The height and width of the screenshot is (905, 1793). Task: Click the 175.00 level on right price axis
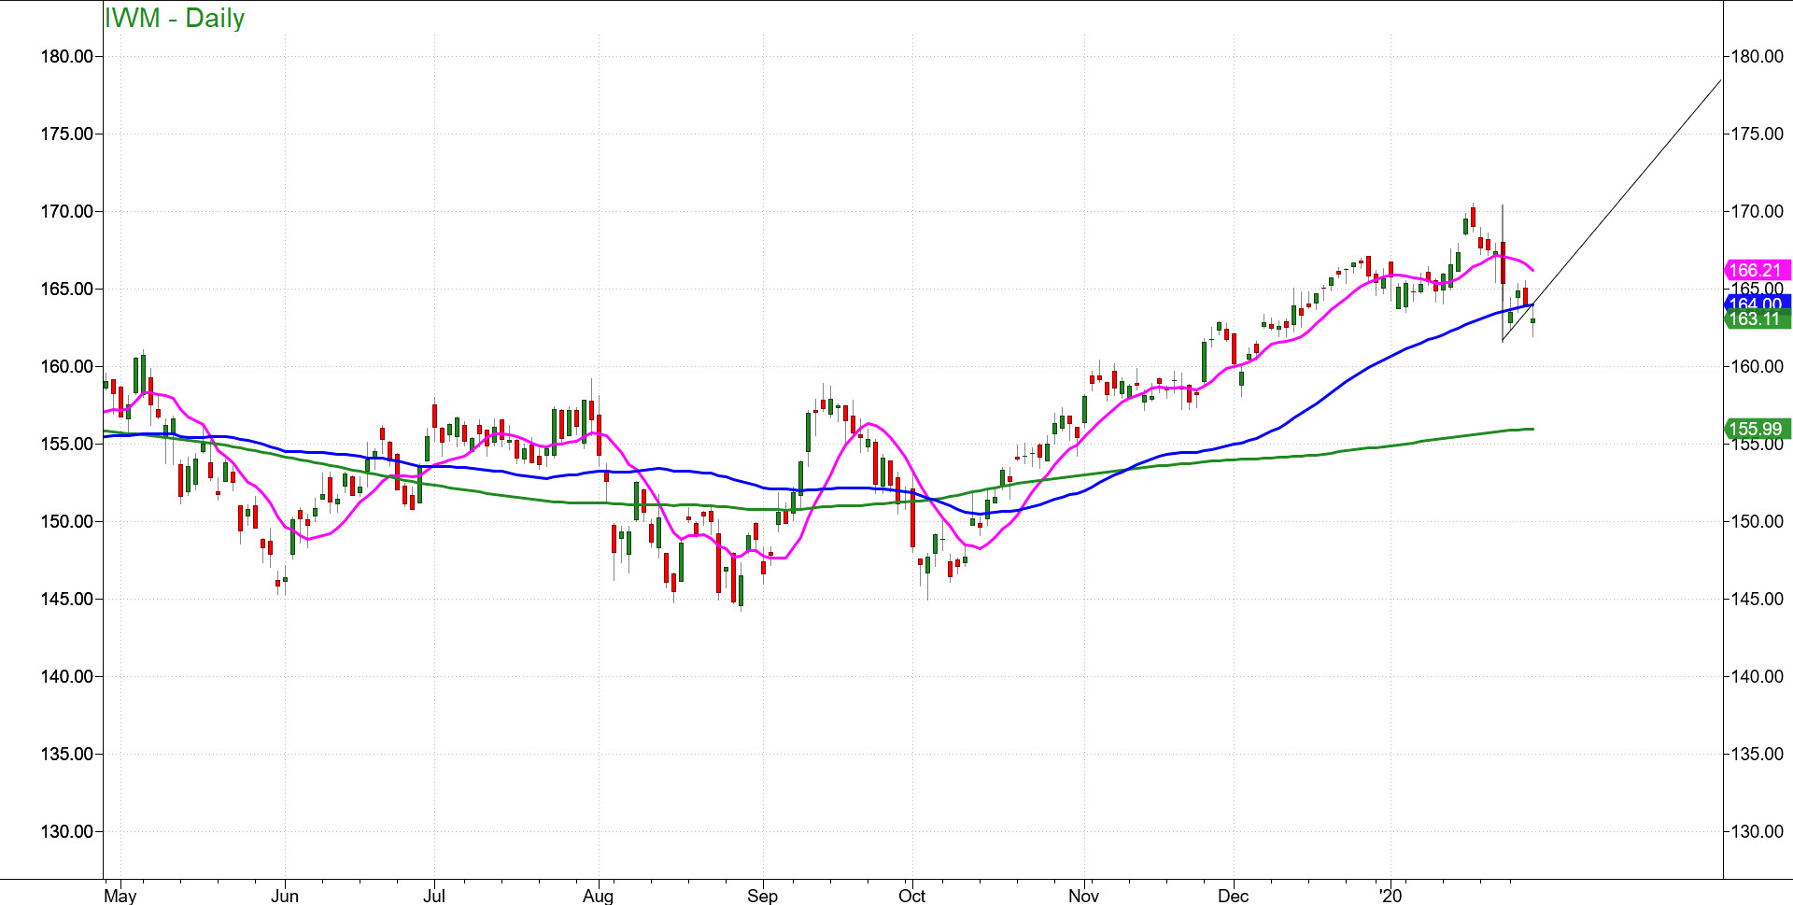point(1758,134)
